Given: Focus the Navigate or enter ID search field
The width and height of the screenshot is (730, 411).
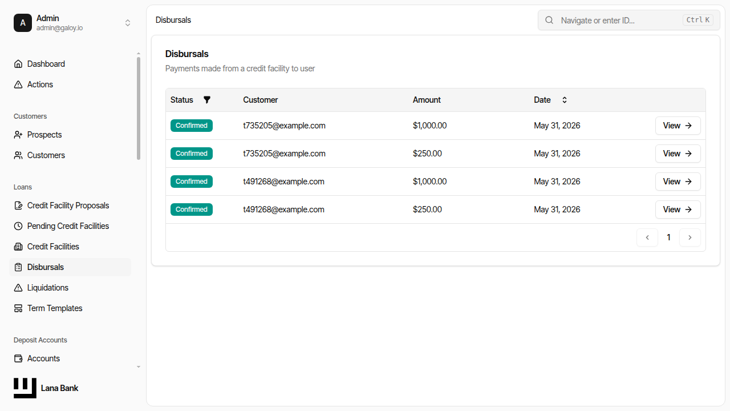Looking at the screenshot, I should (629, 20).
